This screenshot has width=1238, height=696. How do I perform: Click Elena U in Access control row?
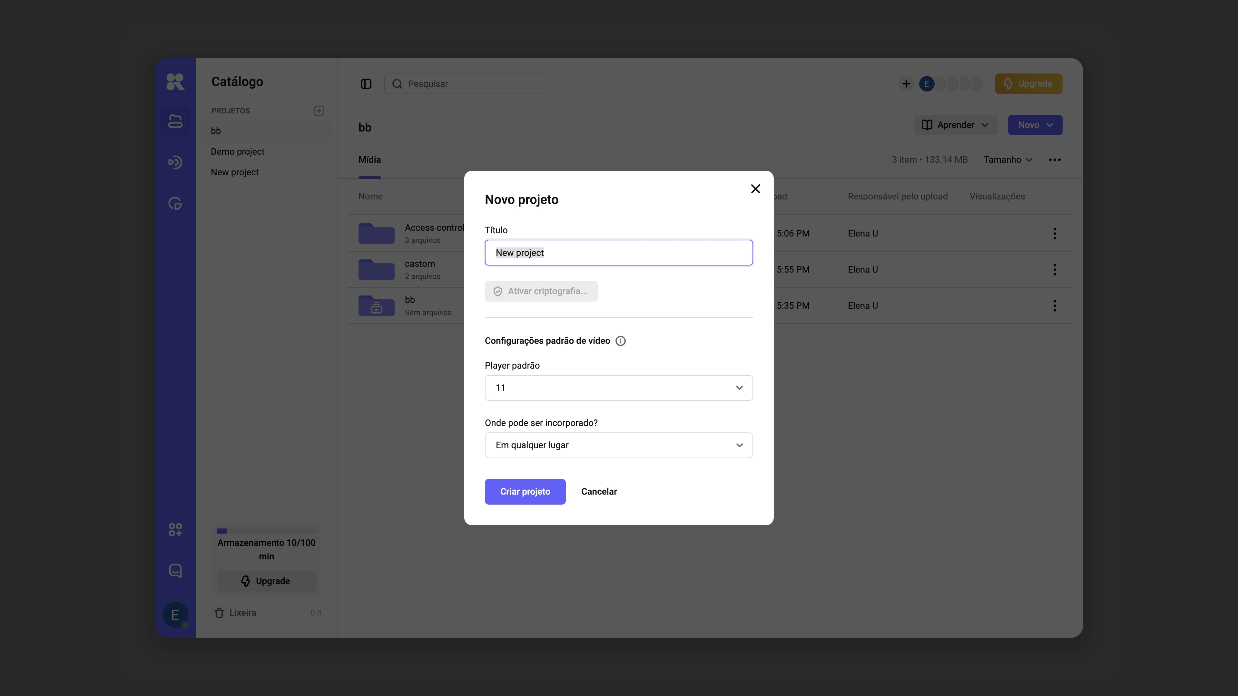[863, 233]
